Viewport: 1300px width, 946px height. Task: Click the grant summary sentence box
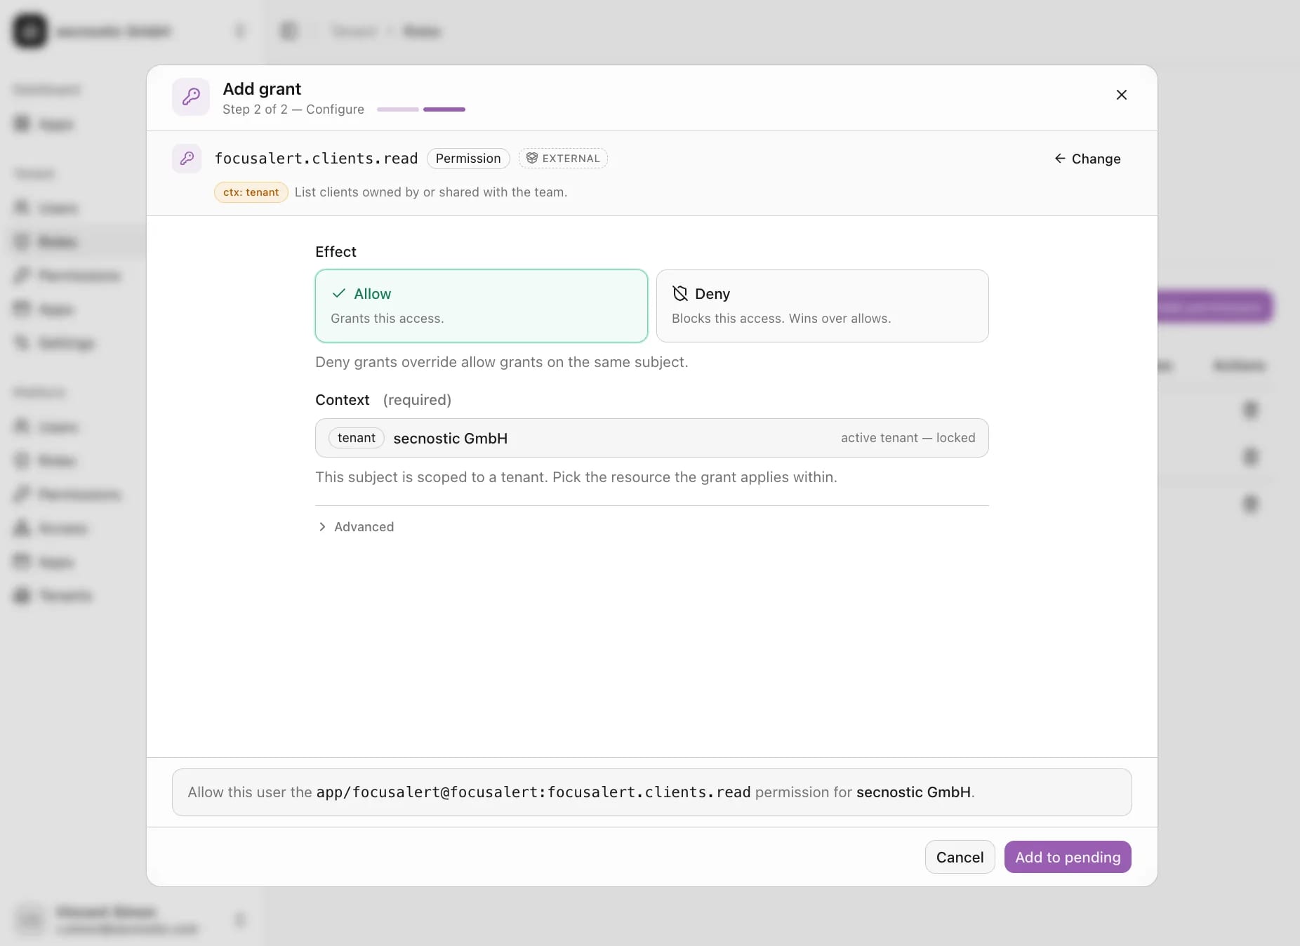click(651, 792)
